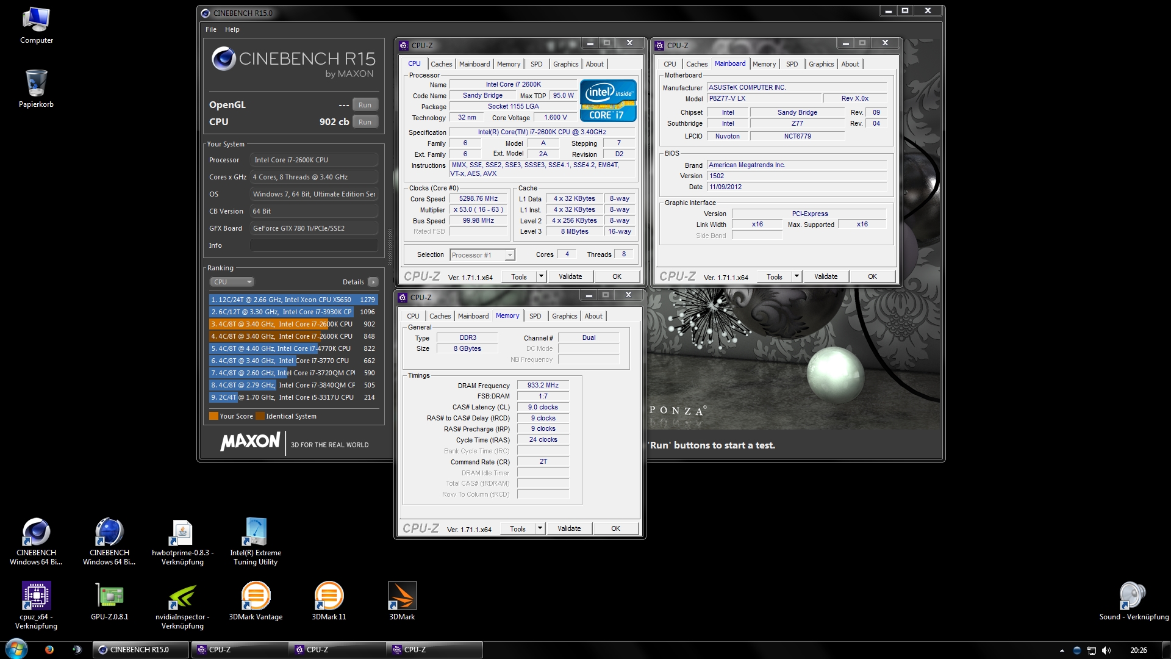Expand Tools dropdown arrow in CPU tab window
The height and width of the screenshot is (659, 1171).
pyautogui.click(x=541, y=276)
